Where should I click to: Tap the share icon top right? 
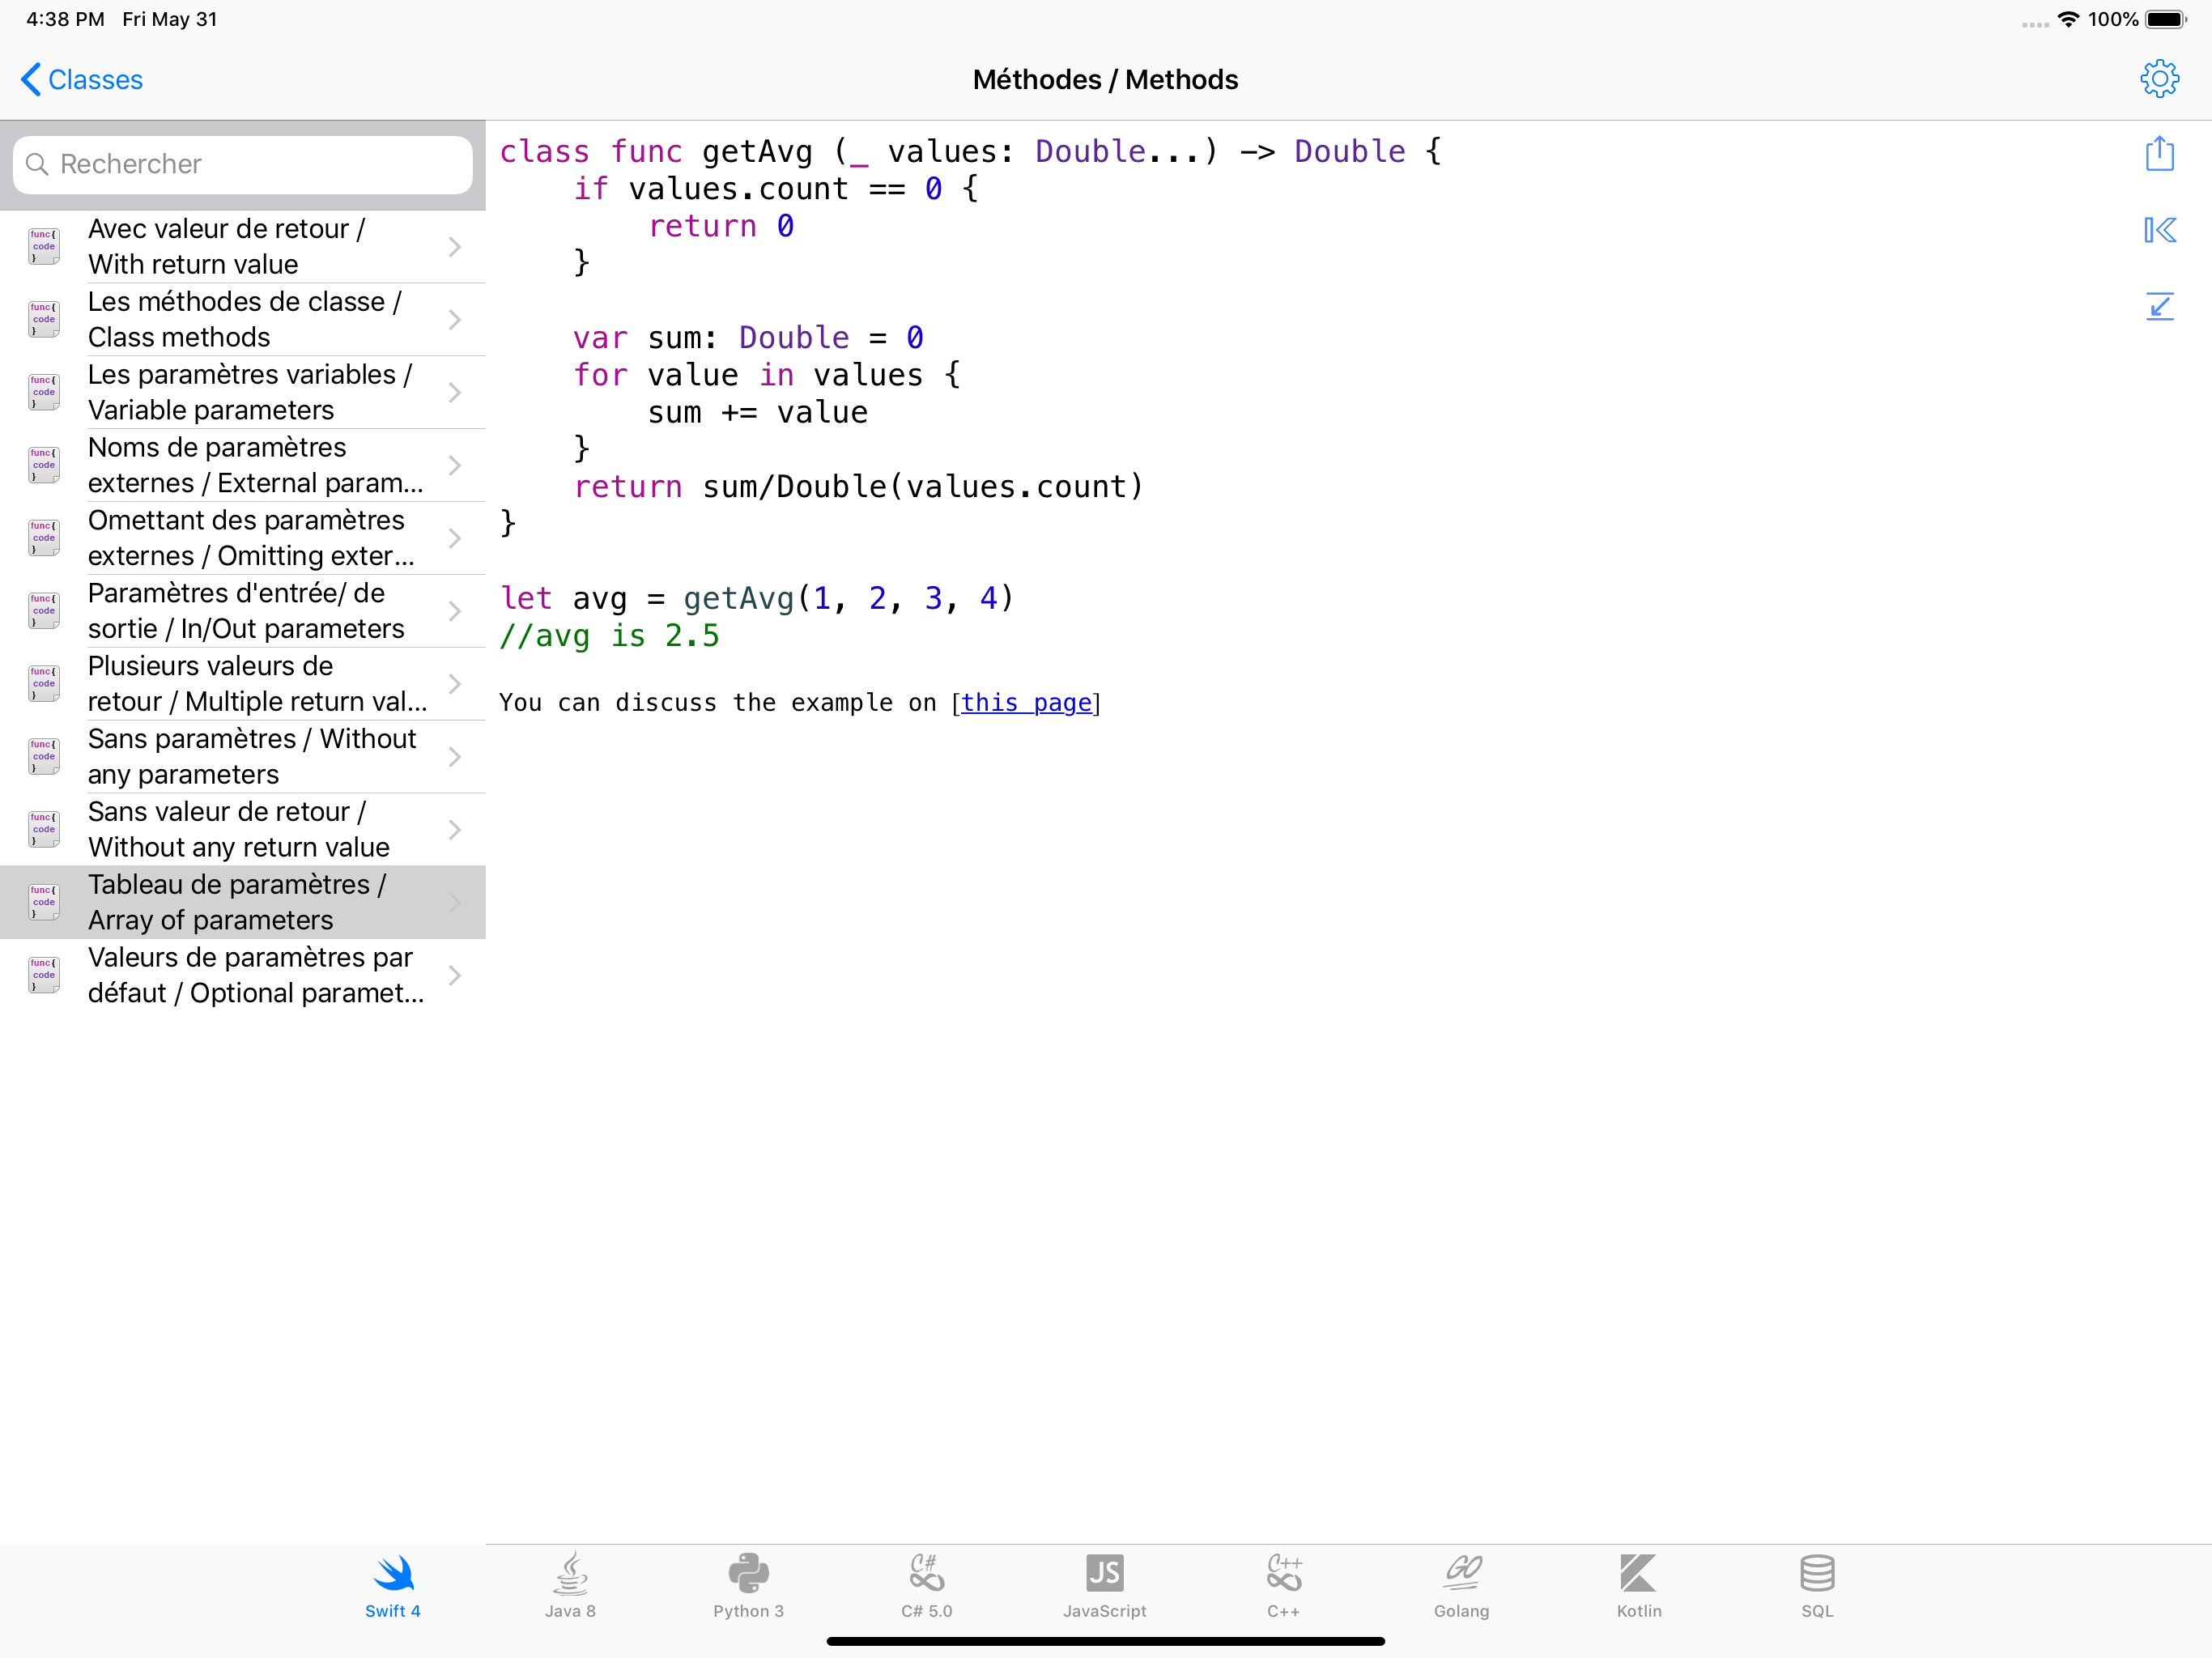(x=2160, y=153)
